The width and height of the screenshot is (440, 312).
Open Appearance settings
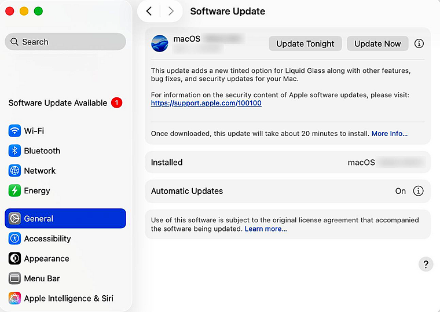click(x=65, y=258)
